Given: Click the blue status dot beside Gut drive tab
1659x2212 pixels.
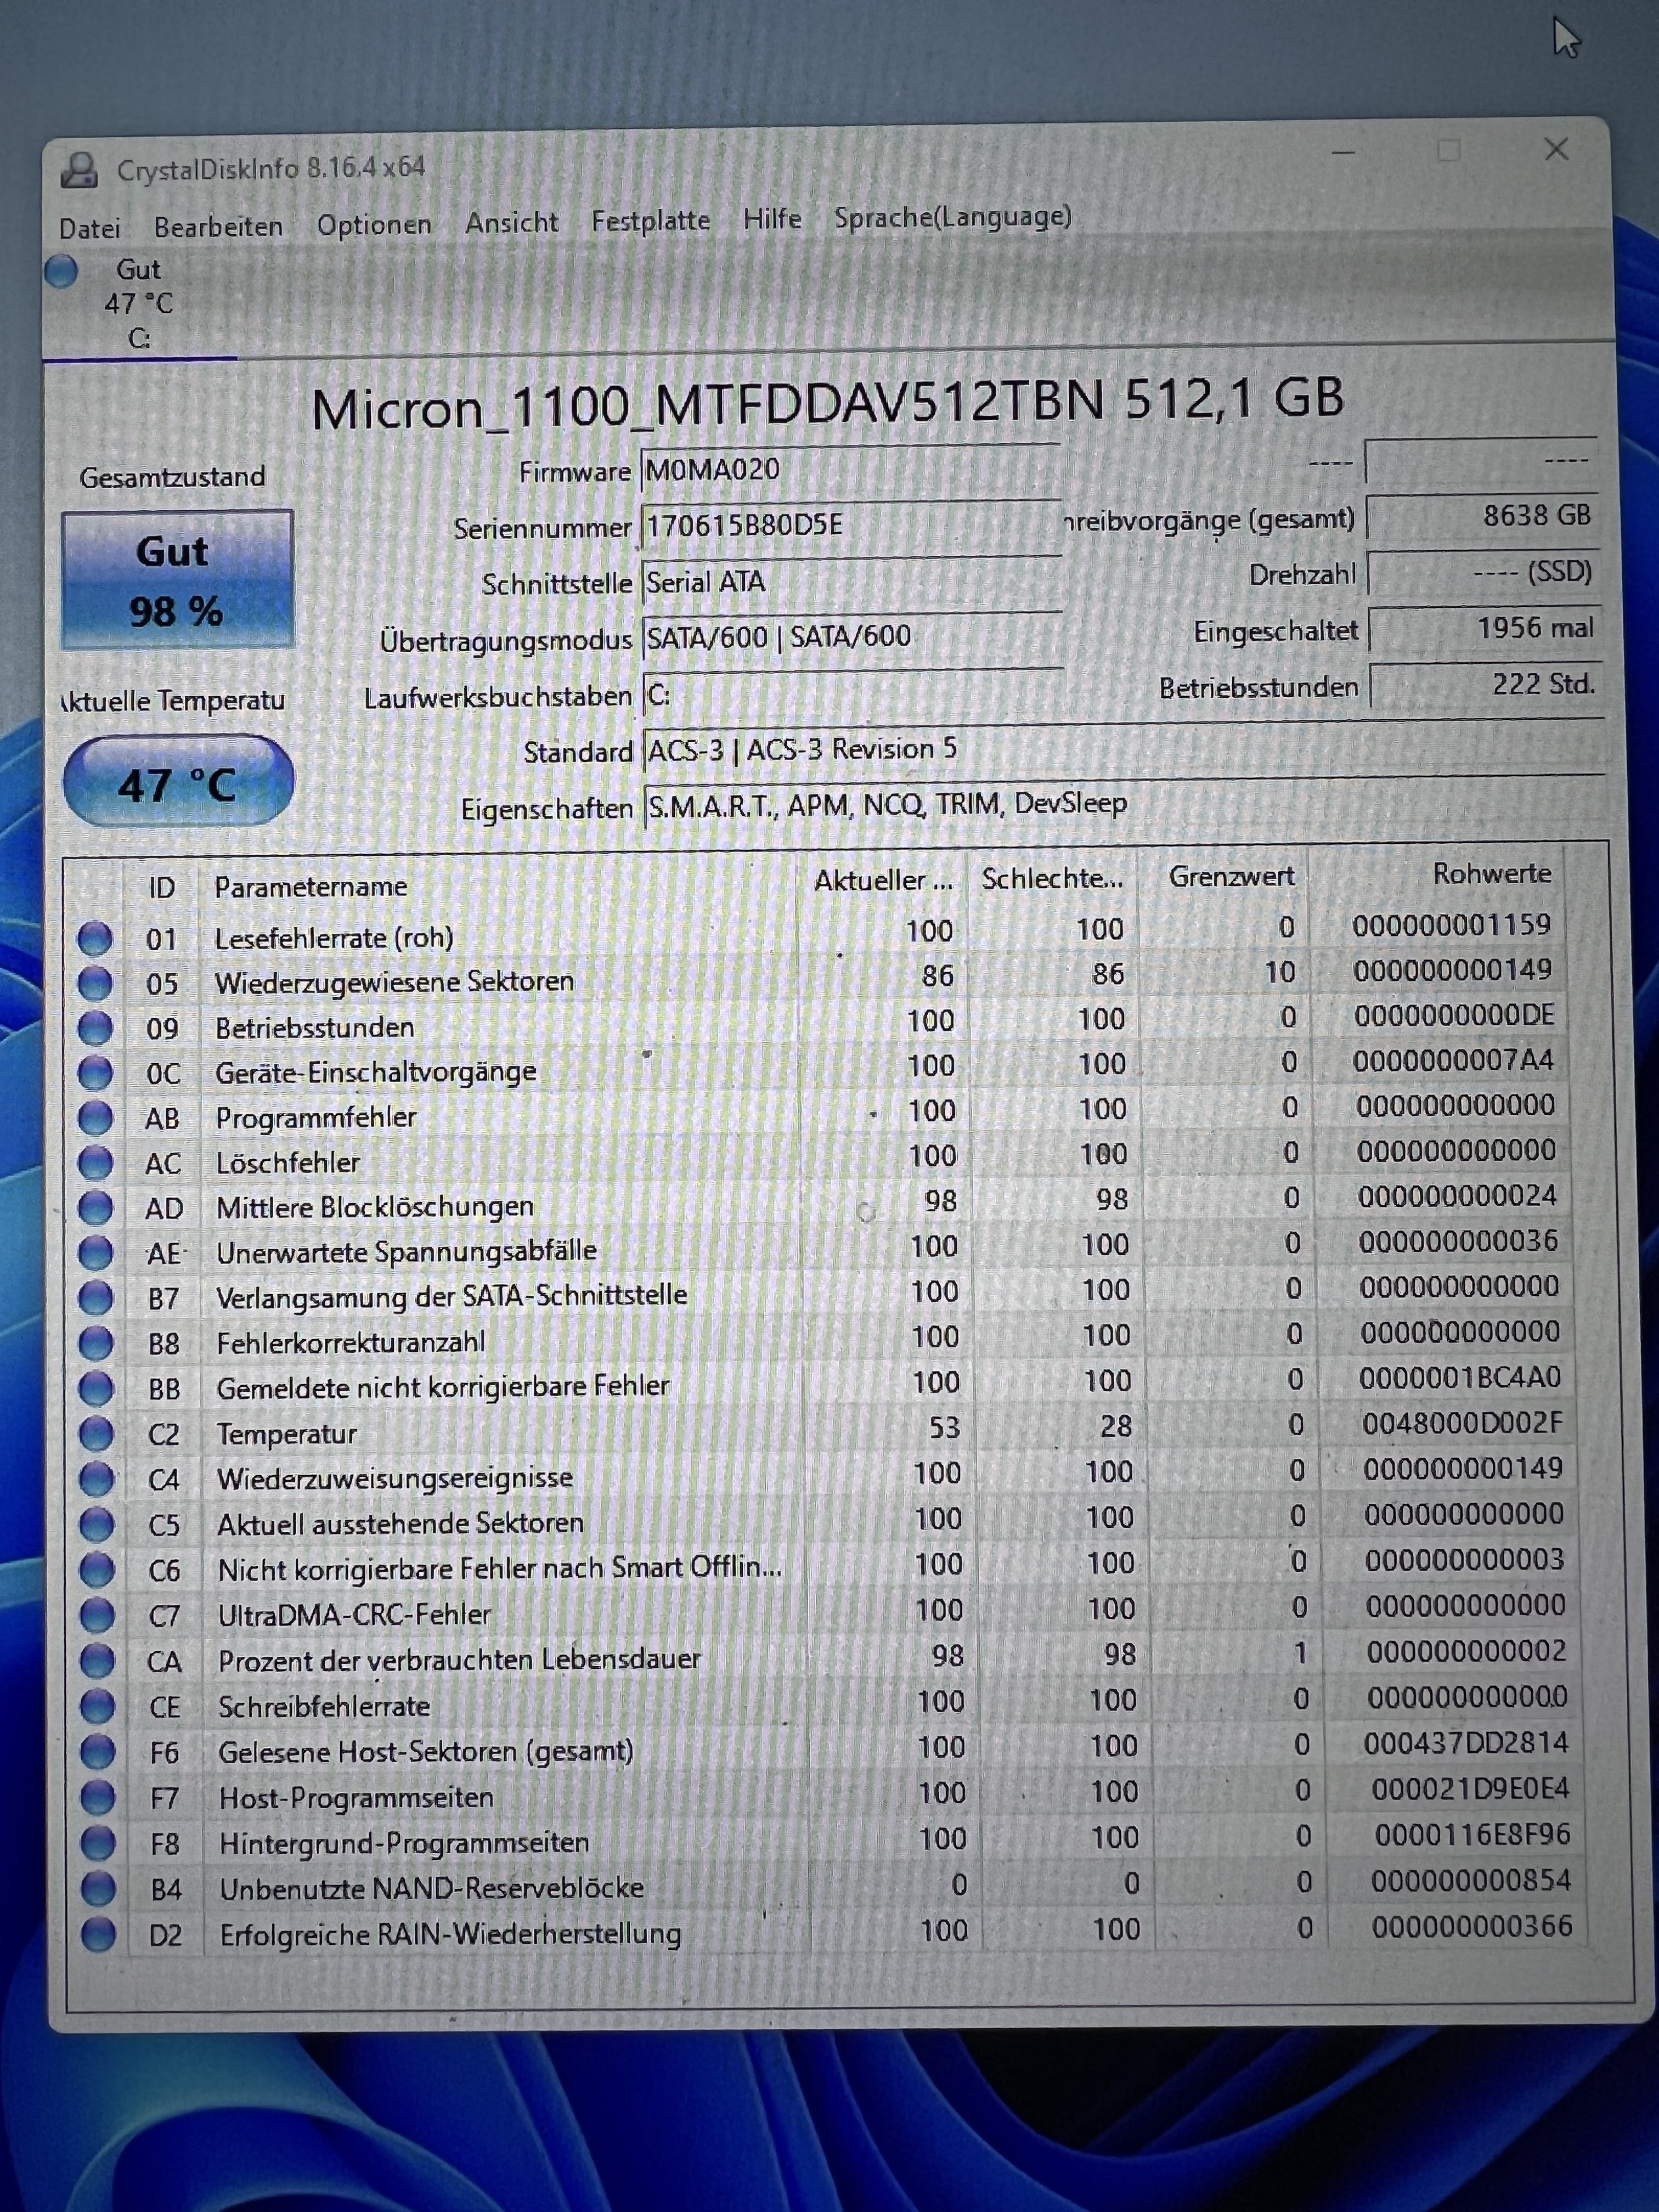Looking at the screenshot, I should (x=61, y=271).
